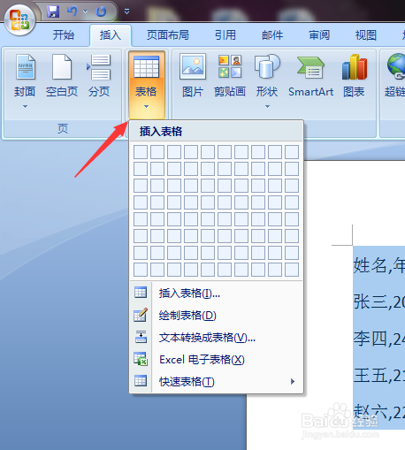Screen dimensions: 405x450
Task: Insert a blank page (空白页)
Action: (62, 76)
